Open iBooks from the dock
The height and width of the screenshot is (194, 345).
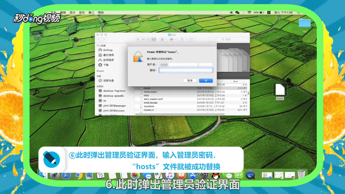coord(181,175)
